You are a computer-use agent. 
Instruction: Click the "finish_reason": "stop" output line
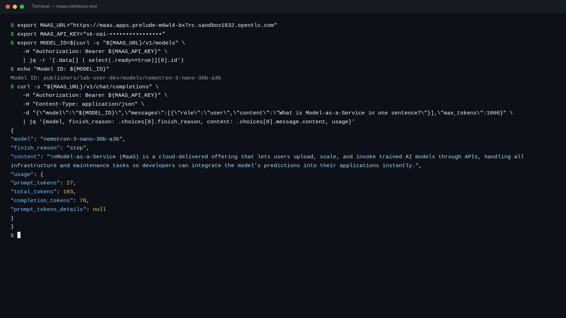(50, 148)
